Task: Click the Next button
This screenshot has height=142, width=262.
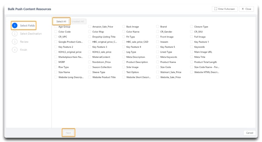Action: 68,133
